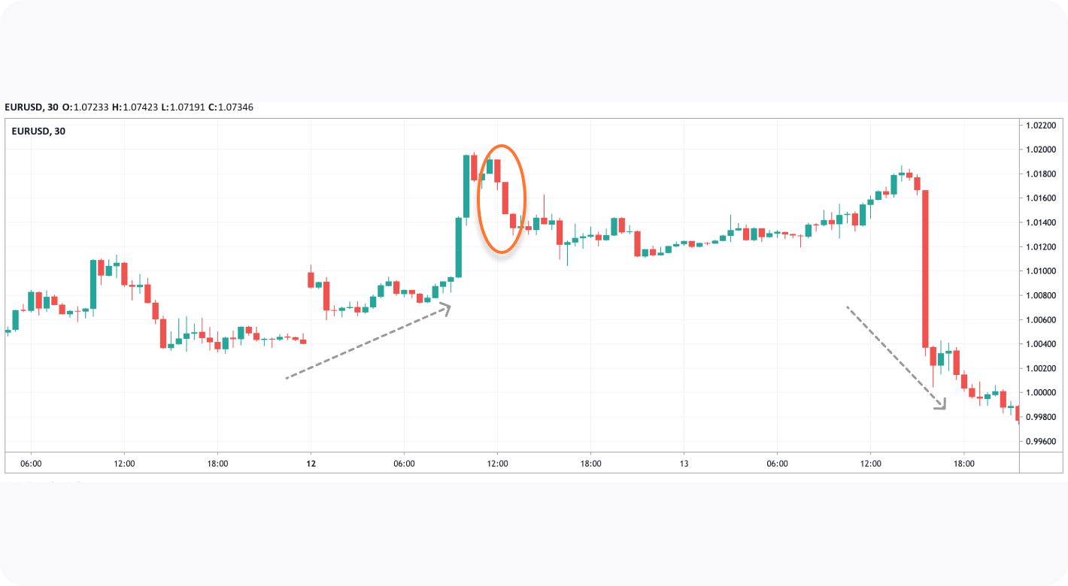Click the 1.01800 price axis label
This screenshot has height=586, width=1068.
(x=1041, y=174)
